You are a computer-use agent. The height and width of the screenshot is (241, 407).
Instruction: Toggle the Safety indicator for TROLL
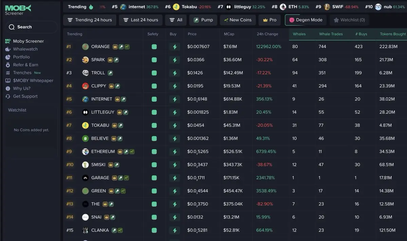pyautogui.click(x=154, y=73)
